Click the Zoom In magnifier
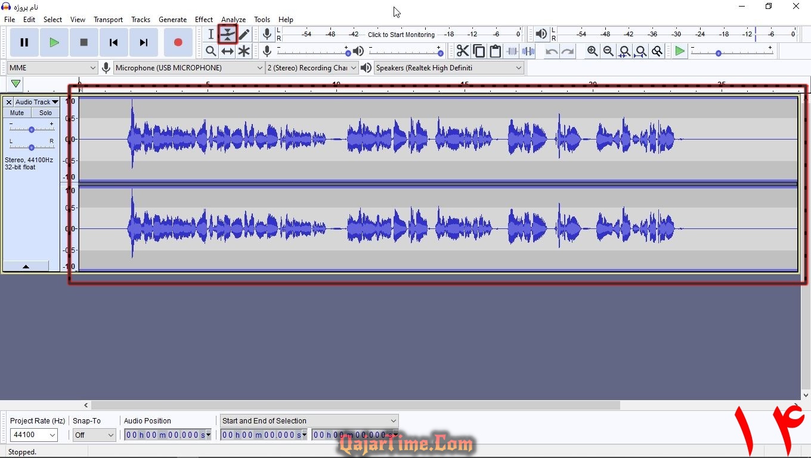811x458 pixels. pos(592,51)
